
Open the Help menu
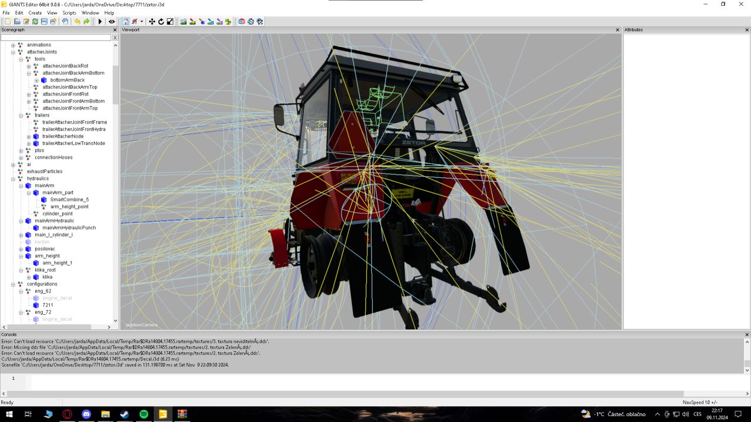pyautogui.click(x=109, y=13)
